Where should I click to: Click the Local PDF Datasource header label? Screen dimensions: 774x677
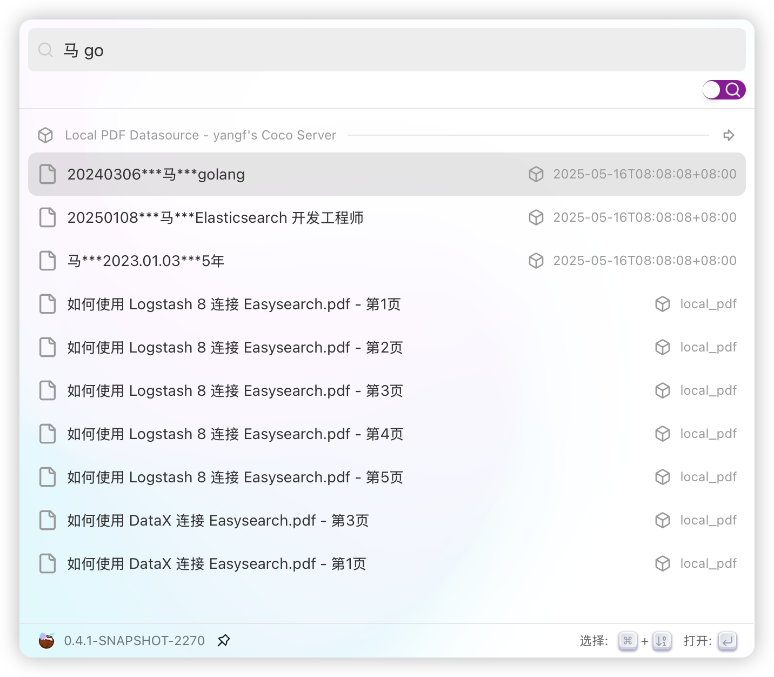[x=201, y=135]
